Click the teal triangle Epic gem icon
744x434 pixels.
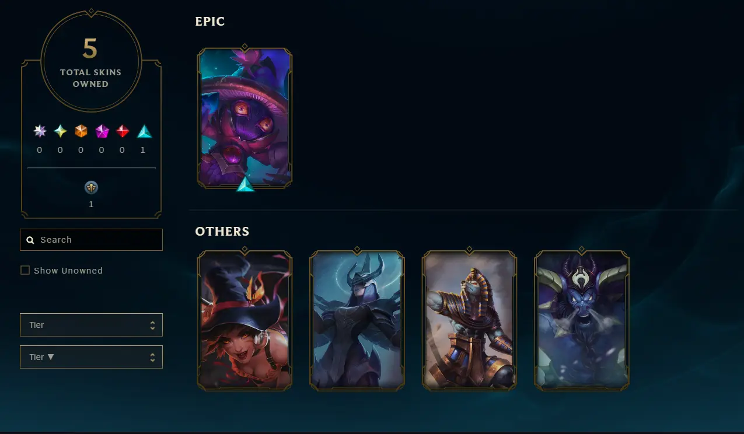pyautogui.click(x=144, y=131)
